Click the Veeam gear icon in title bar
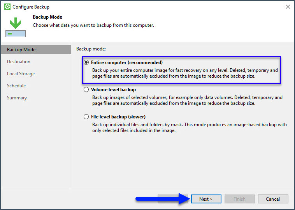This screenshot has height=210, width=295. [7, 7]
